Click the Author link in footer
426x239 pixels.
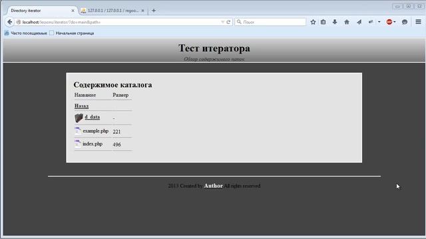click(213, 186)
